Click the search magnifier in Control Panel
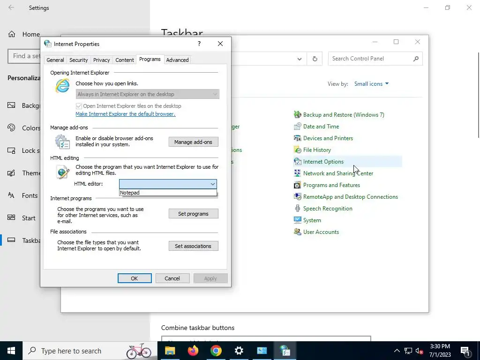480x360 pixels. (416, 59)
